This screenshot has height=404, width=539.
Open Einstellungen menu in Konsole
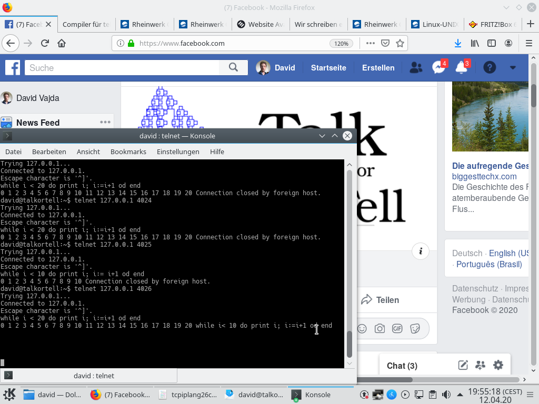tap(178, 151)
